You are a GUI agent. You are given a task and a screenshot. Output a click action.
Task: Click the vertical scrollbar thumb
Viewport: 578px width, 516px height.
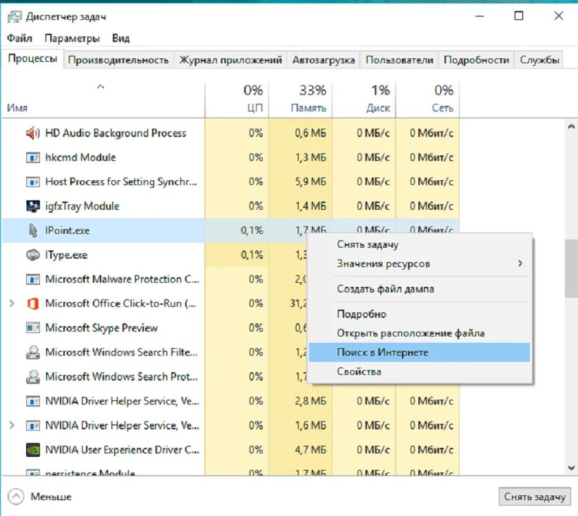click(x=571, y=269)
